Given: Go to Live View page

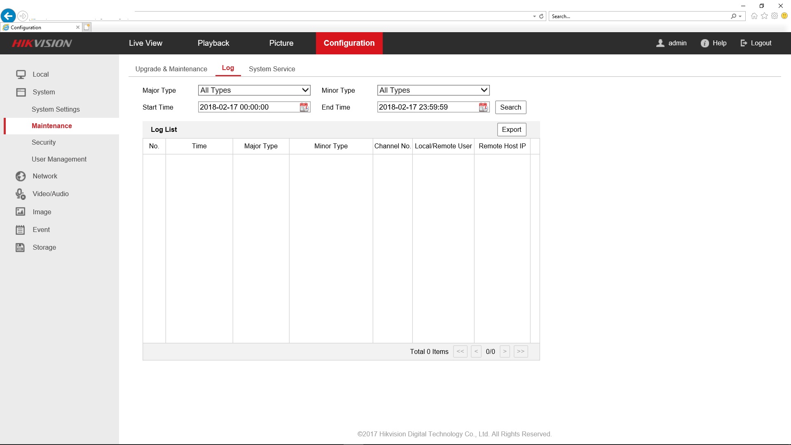Looking at the screenshot, I should pyautogui.click(x=145, y=43).
